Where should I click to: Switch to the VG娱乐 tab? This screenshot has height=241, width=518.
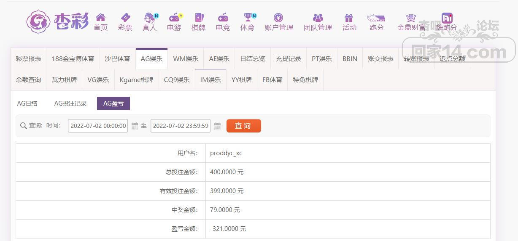pyautogui.click(x=98, y=80)
